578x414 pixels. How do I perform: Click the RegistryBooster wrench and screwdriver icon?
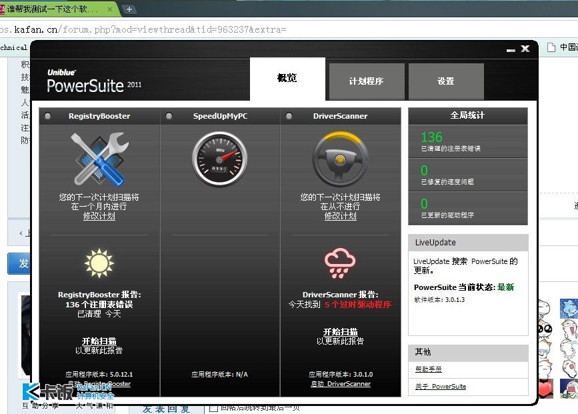click(99, 159)
